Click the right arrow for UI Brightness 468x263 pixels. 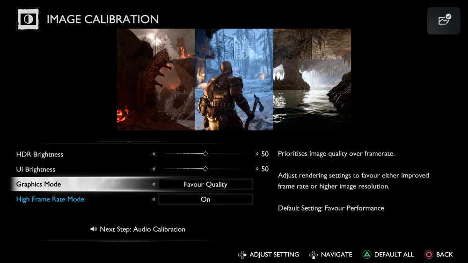coord(256,169)
